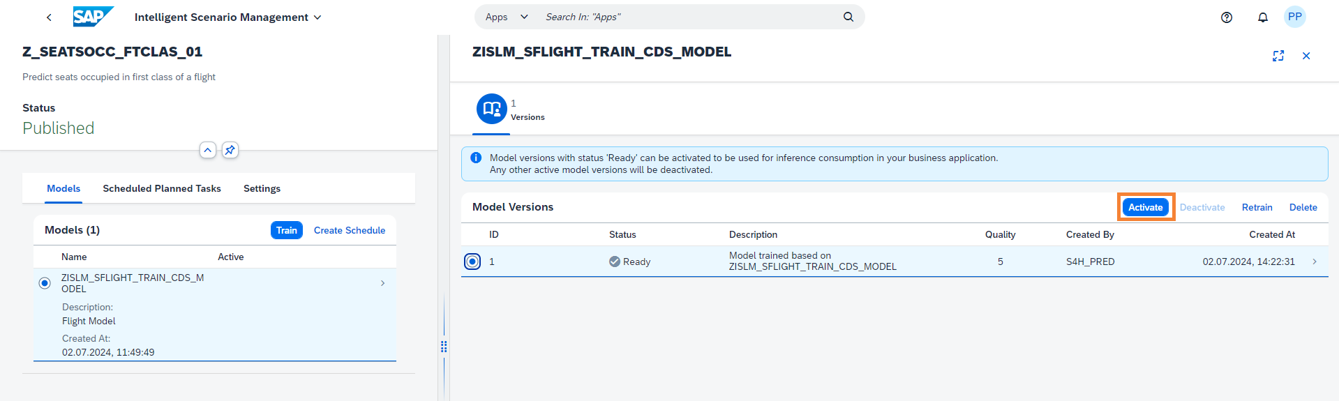Open the Settings tab
The image size is (1339, 401).
(262, 188)
